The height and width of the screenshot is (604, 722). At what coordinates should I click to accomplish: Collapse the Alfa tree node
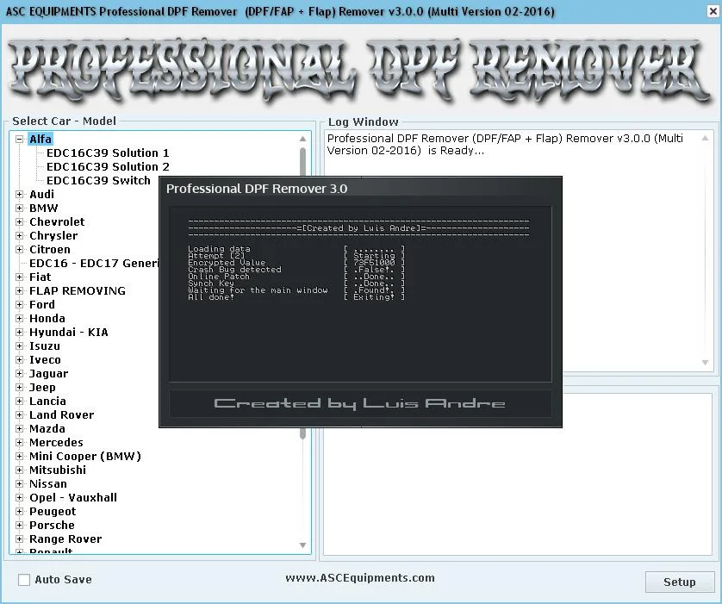point(20,139)
